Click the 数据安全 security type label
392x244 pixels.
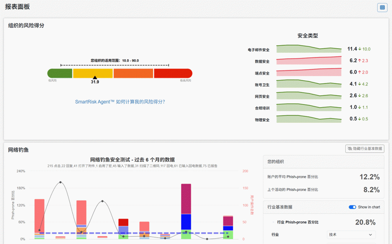(262, 62)
